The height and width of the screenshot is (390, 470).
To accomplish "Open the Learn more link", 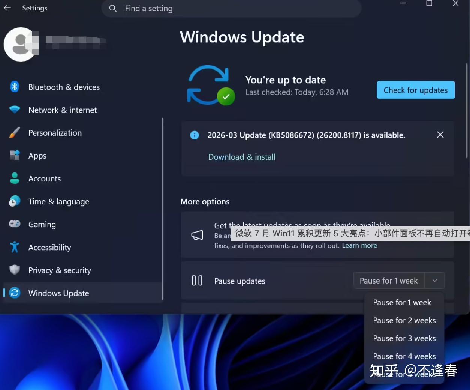I will point(359,245).
